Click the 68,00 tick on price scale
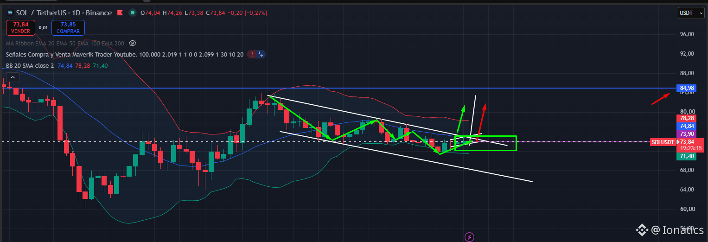The width and height of the screenshot is (708, 242). (x=687, y=170)
